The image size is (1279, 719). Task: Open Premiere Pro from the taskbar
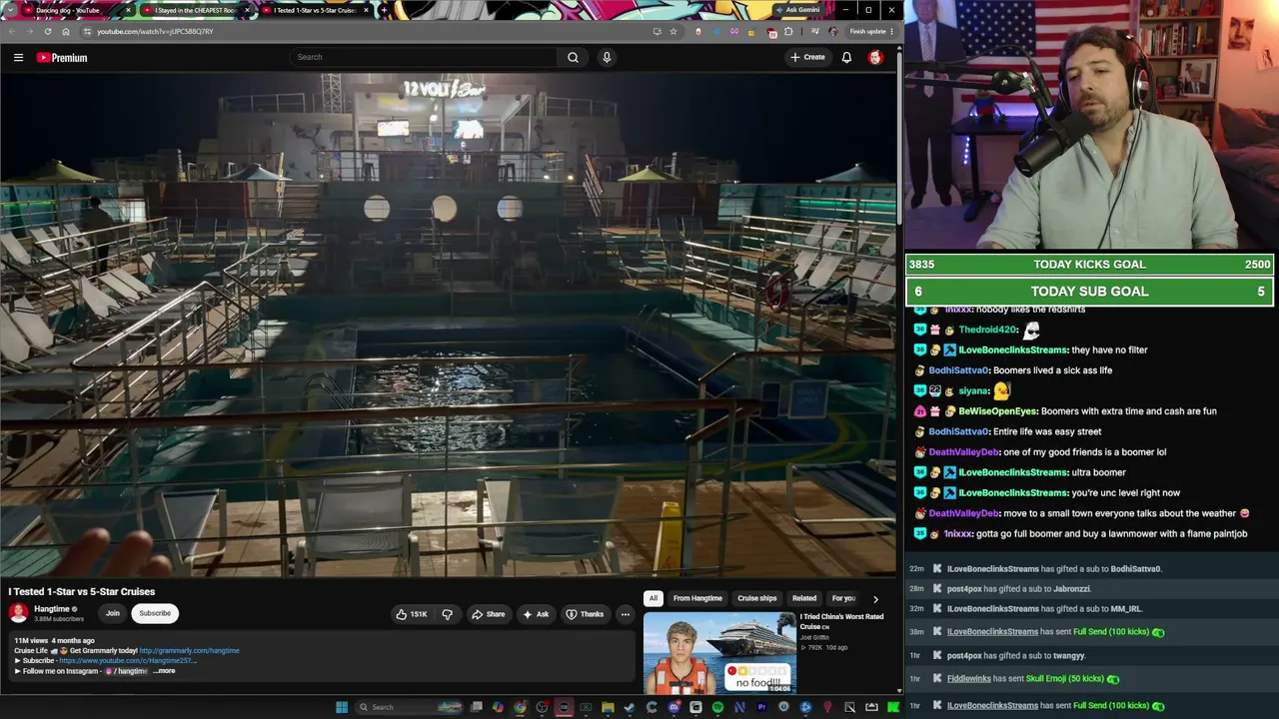pyautogui.click(x=761, y=707)
